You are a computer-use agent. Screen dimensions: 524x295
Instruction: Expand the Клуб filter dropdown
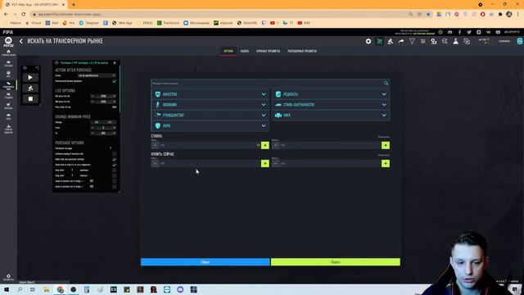(x=210, y=125)
